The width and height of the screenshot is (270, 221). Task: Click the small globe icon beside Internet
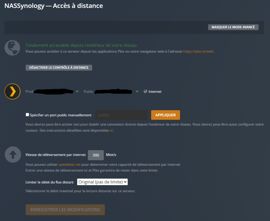pos(145,91)
